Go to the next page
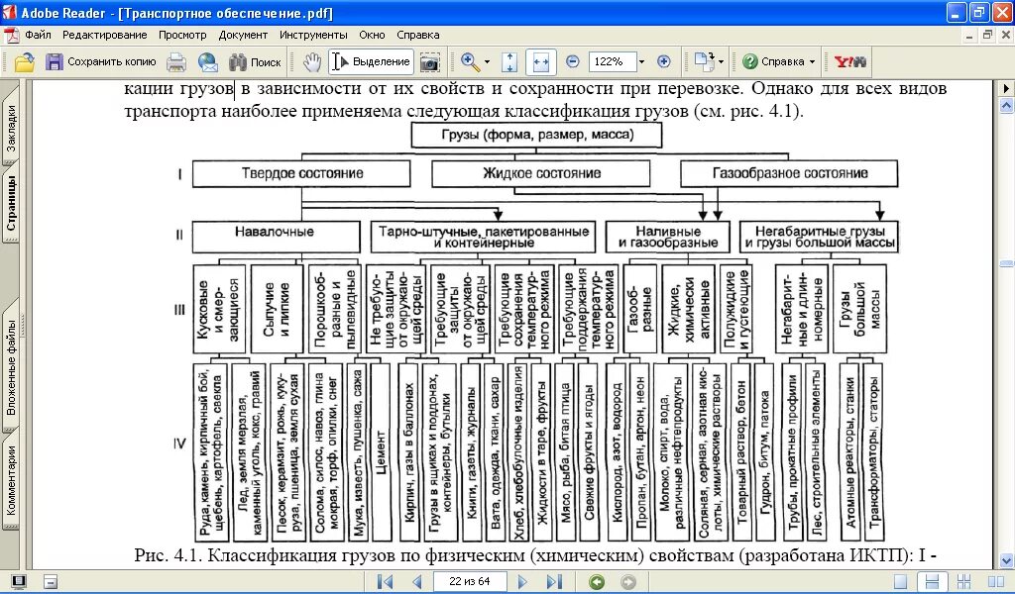Viewport: 1015px width, 594px height. click(522, 582)
